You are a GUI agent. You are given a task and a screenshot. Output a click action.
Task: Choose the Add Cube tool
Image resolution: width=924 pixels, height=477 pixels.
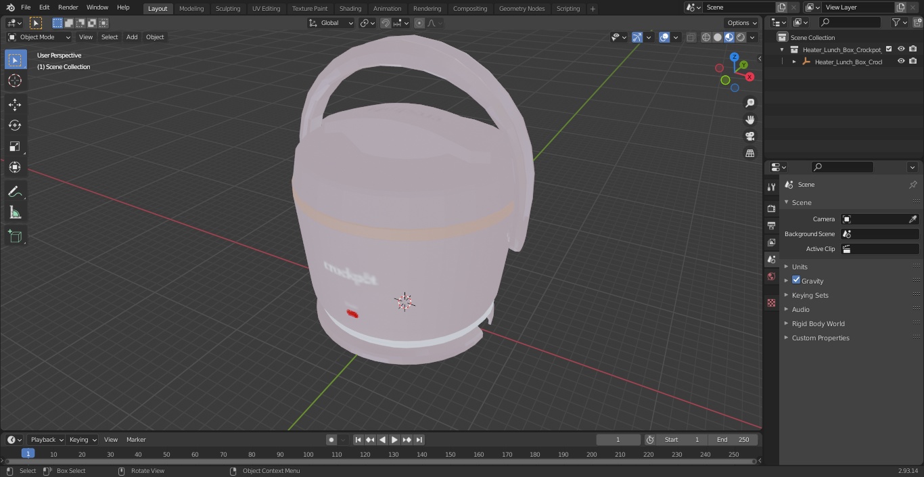(15, 237)
